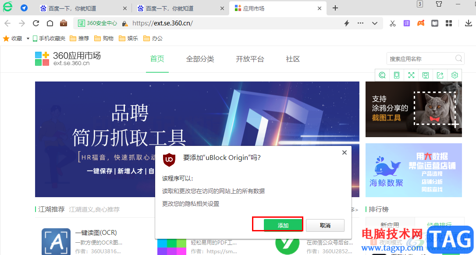Open the 海鲸数聚 promo image
The width and height of the screenshot is (476, 255).
(x=413, y=170)
